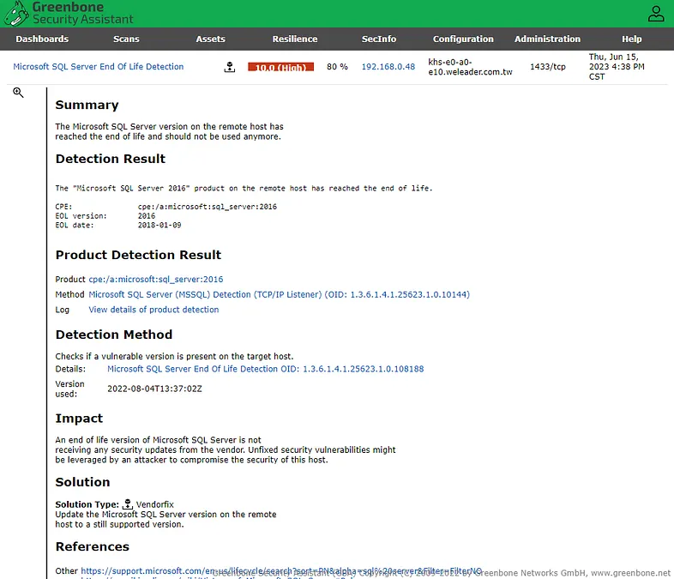The image size is (674, 579).
Task: Open Microsoft SQL Server End Of Life Detection result
Action: [x=99, y=67]
